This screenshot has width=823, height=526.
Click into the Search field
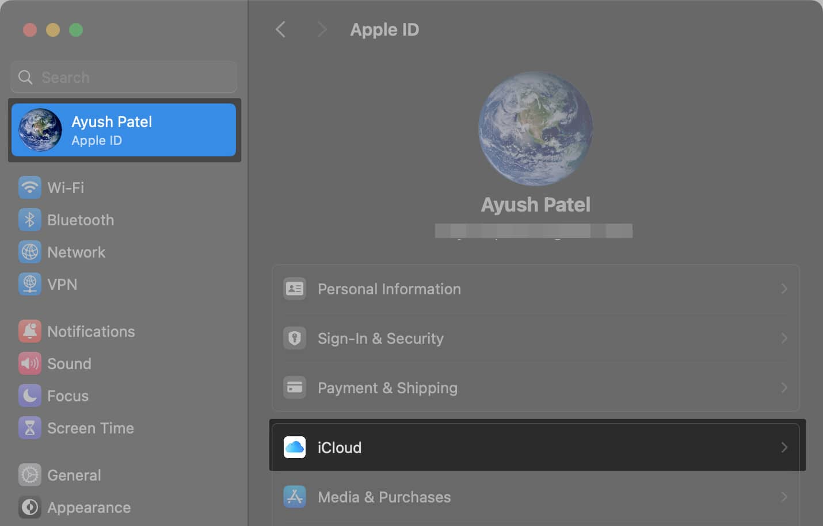(124, 77)
